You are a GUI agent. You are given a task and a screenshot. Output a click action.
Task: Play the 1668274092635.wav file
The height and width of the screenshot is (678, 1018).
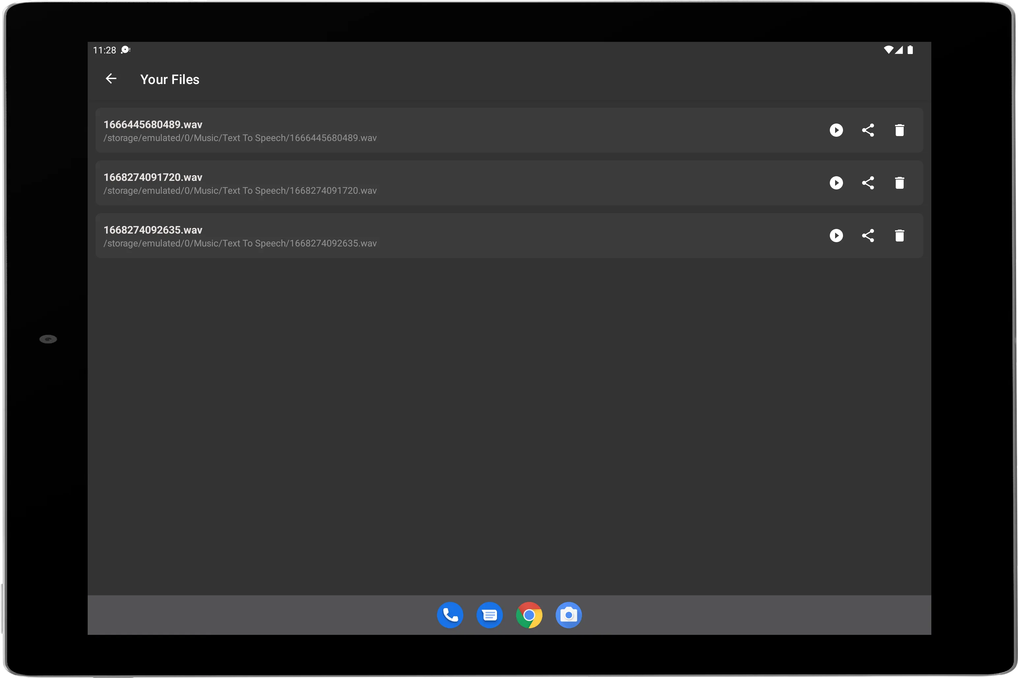(x=836, y=236)
